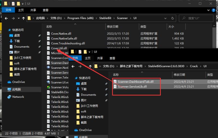Viewport: 218px width, 138px height.
Task: Open recent locations dropdown in back window
Action: tap(19, 18)
